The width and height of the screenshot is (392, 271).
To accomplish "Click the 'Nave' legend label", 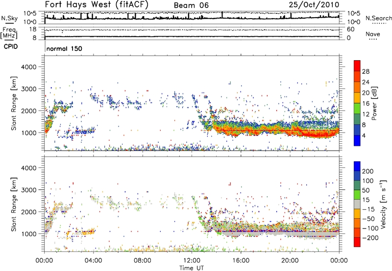I will point(373,34).
